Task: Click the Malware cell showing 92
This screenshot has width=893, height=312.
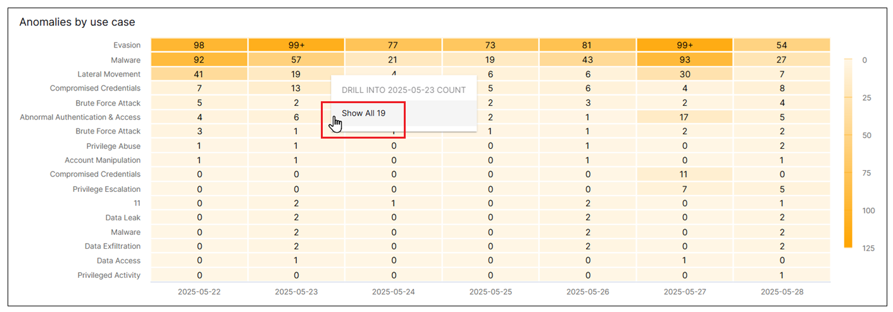Action: 199,60
